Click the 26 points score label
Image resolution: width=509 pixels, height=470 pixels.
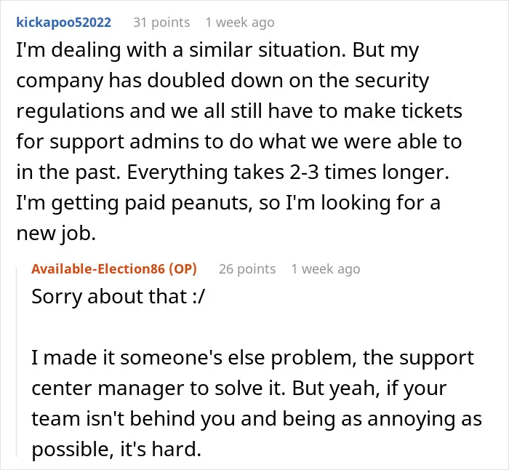point(247,269)
